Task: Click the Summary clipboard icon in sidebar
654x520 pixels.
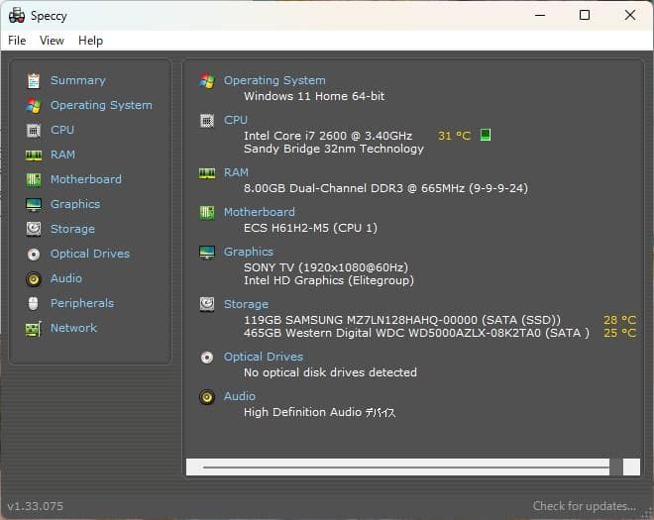Action: coord(34,81)
